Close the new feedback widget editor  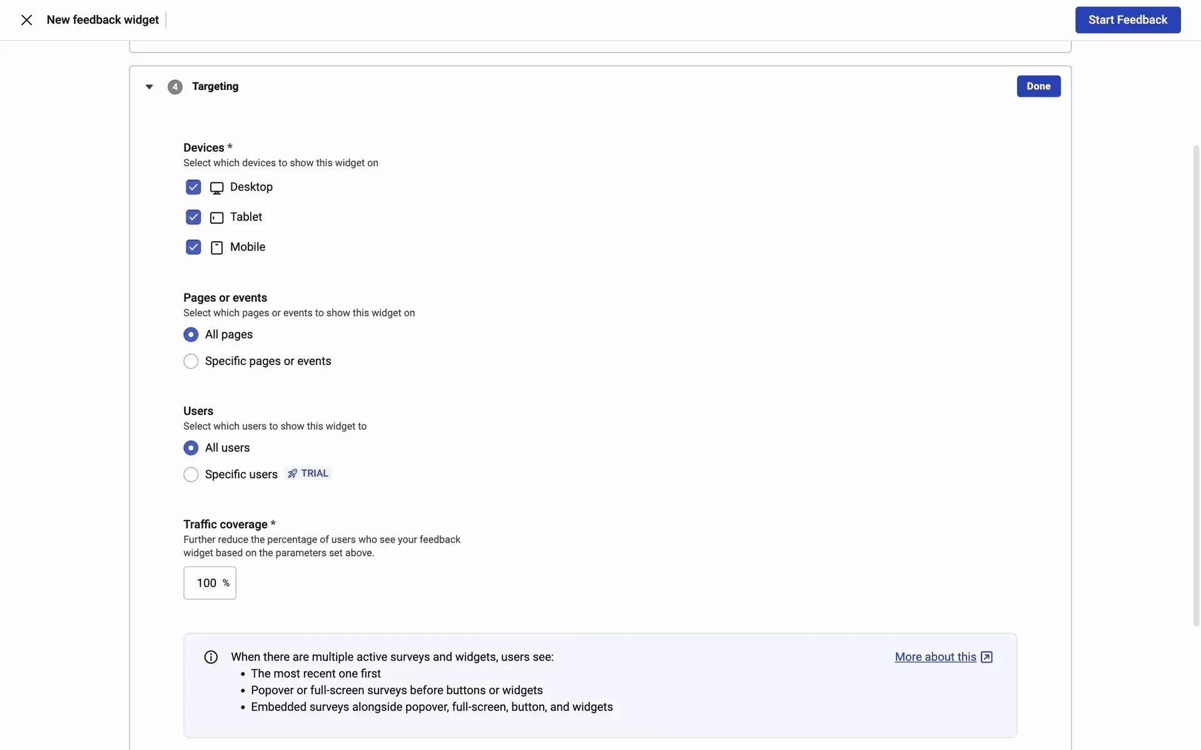[x=26, y=20]
